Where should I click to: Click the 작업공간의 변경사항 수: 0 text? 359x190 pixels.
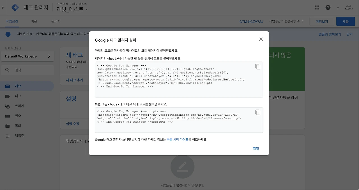point(286,21)
